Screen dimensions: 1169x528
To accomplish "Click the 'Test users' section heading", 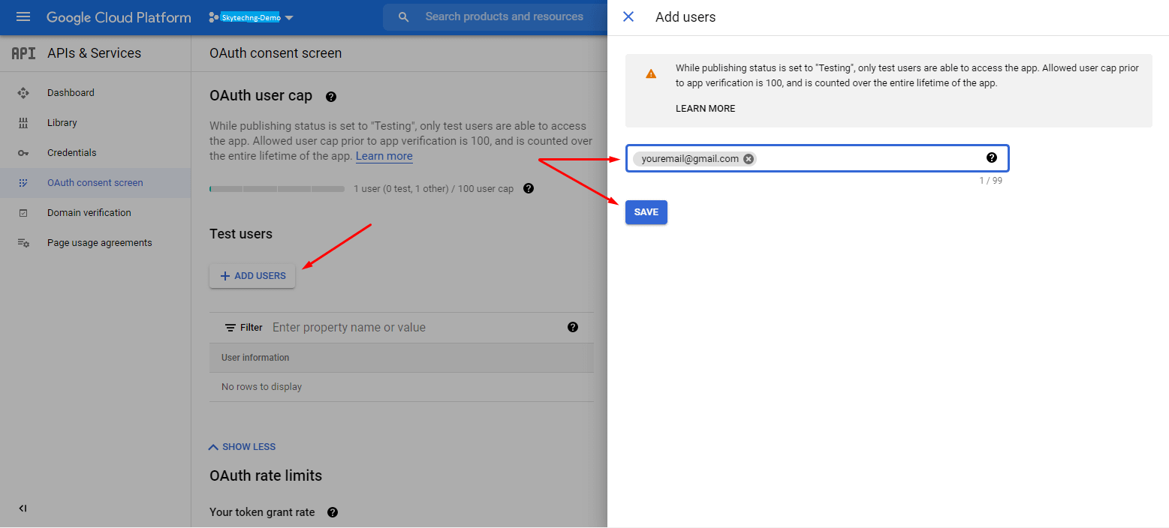I will click(241, 234).
